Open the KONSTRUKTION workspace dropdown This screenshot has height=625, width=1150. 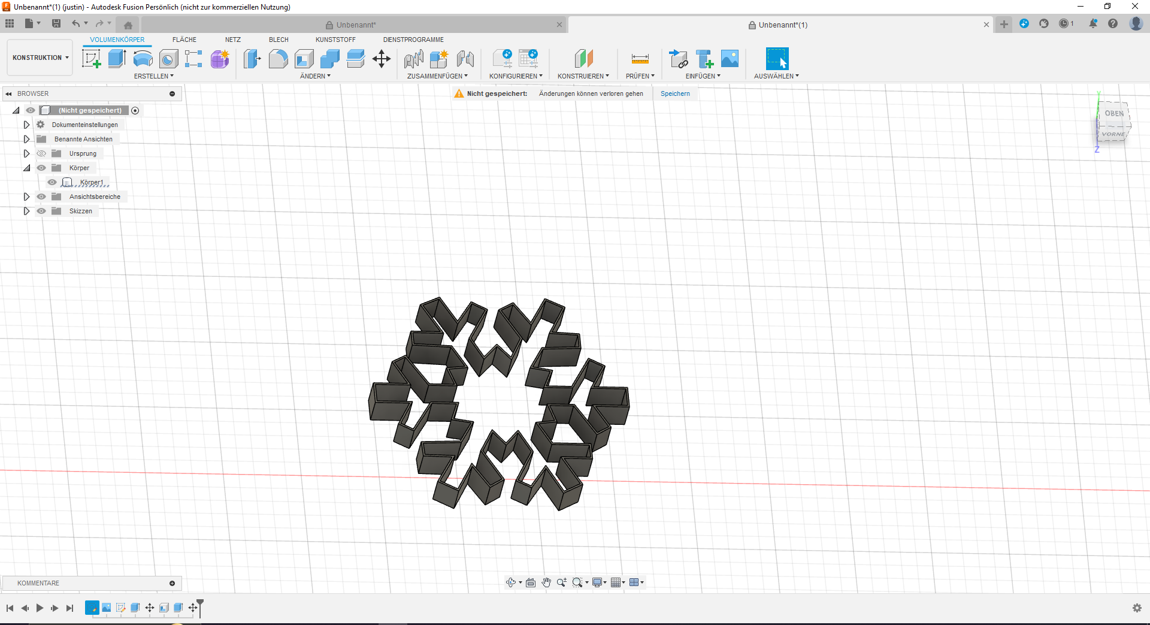click(40, 58)
